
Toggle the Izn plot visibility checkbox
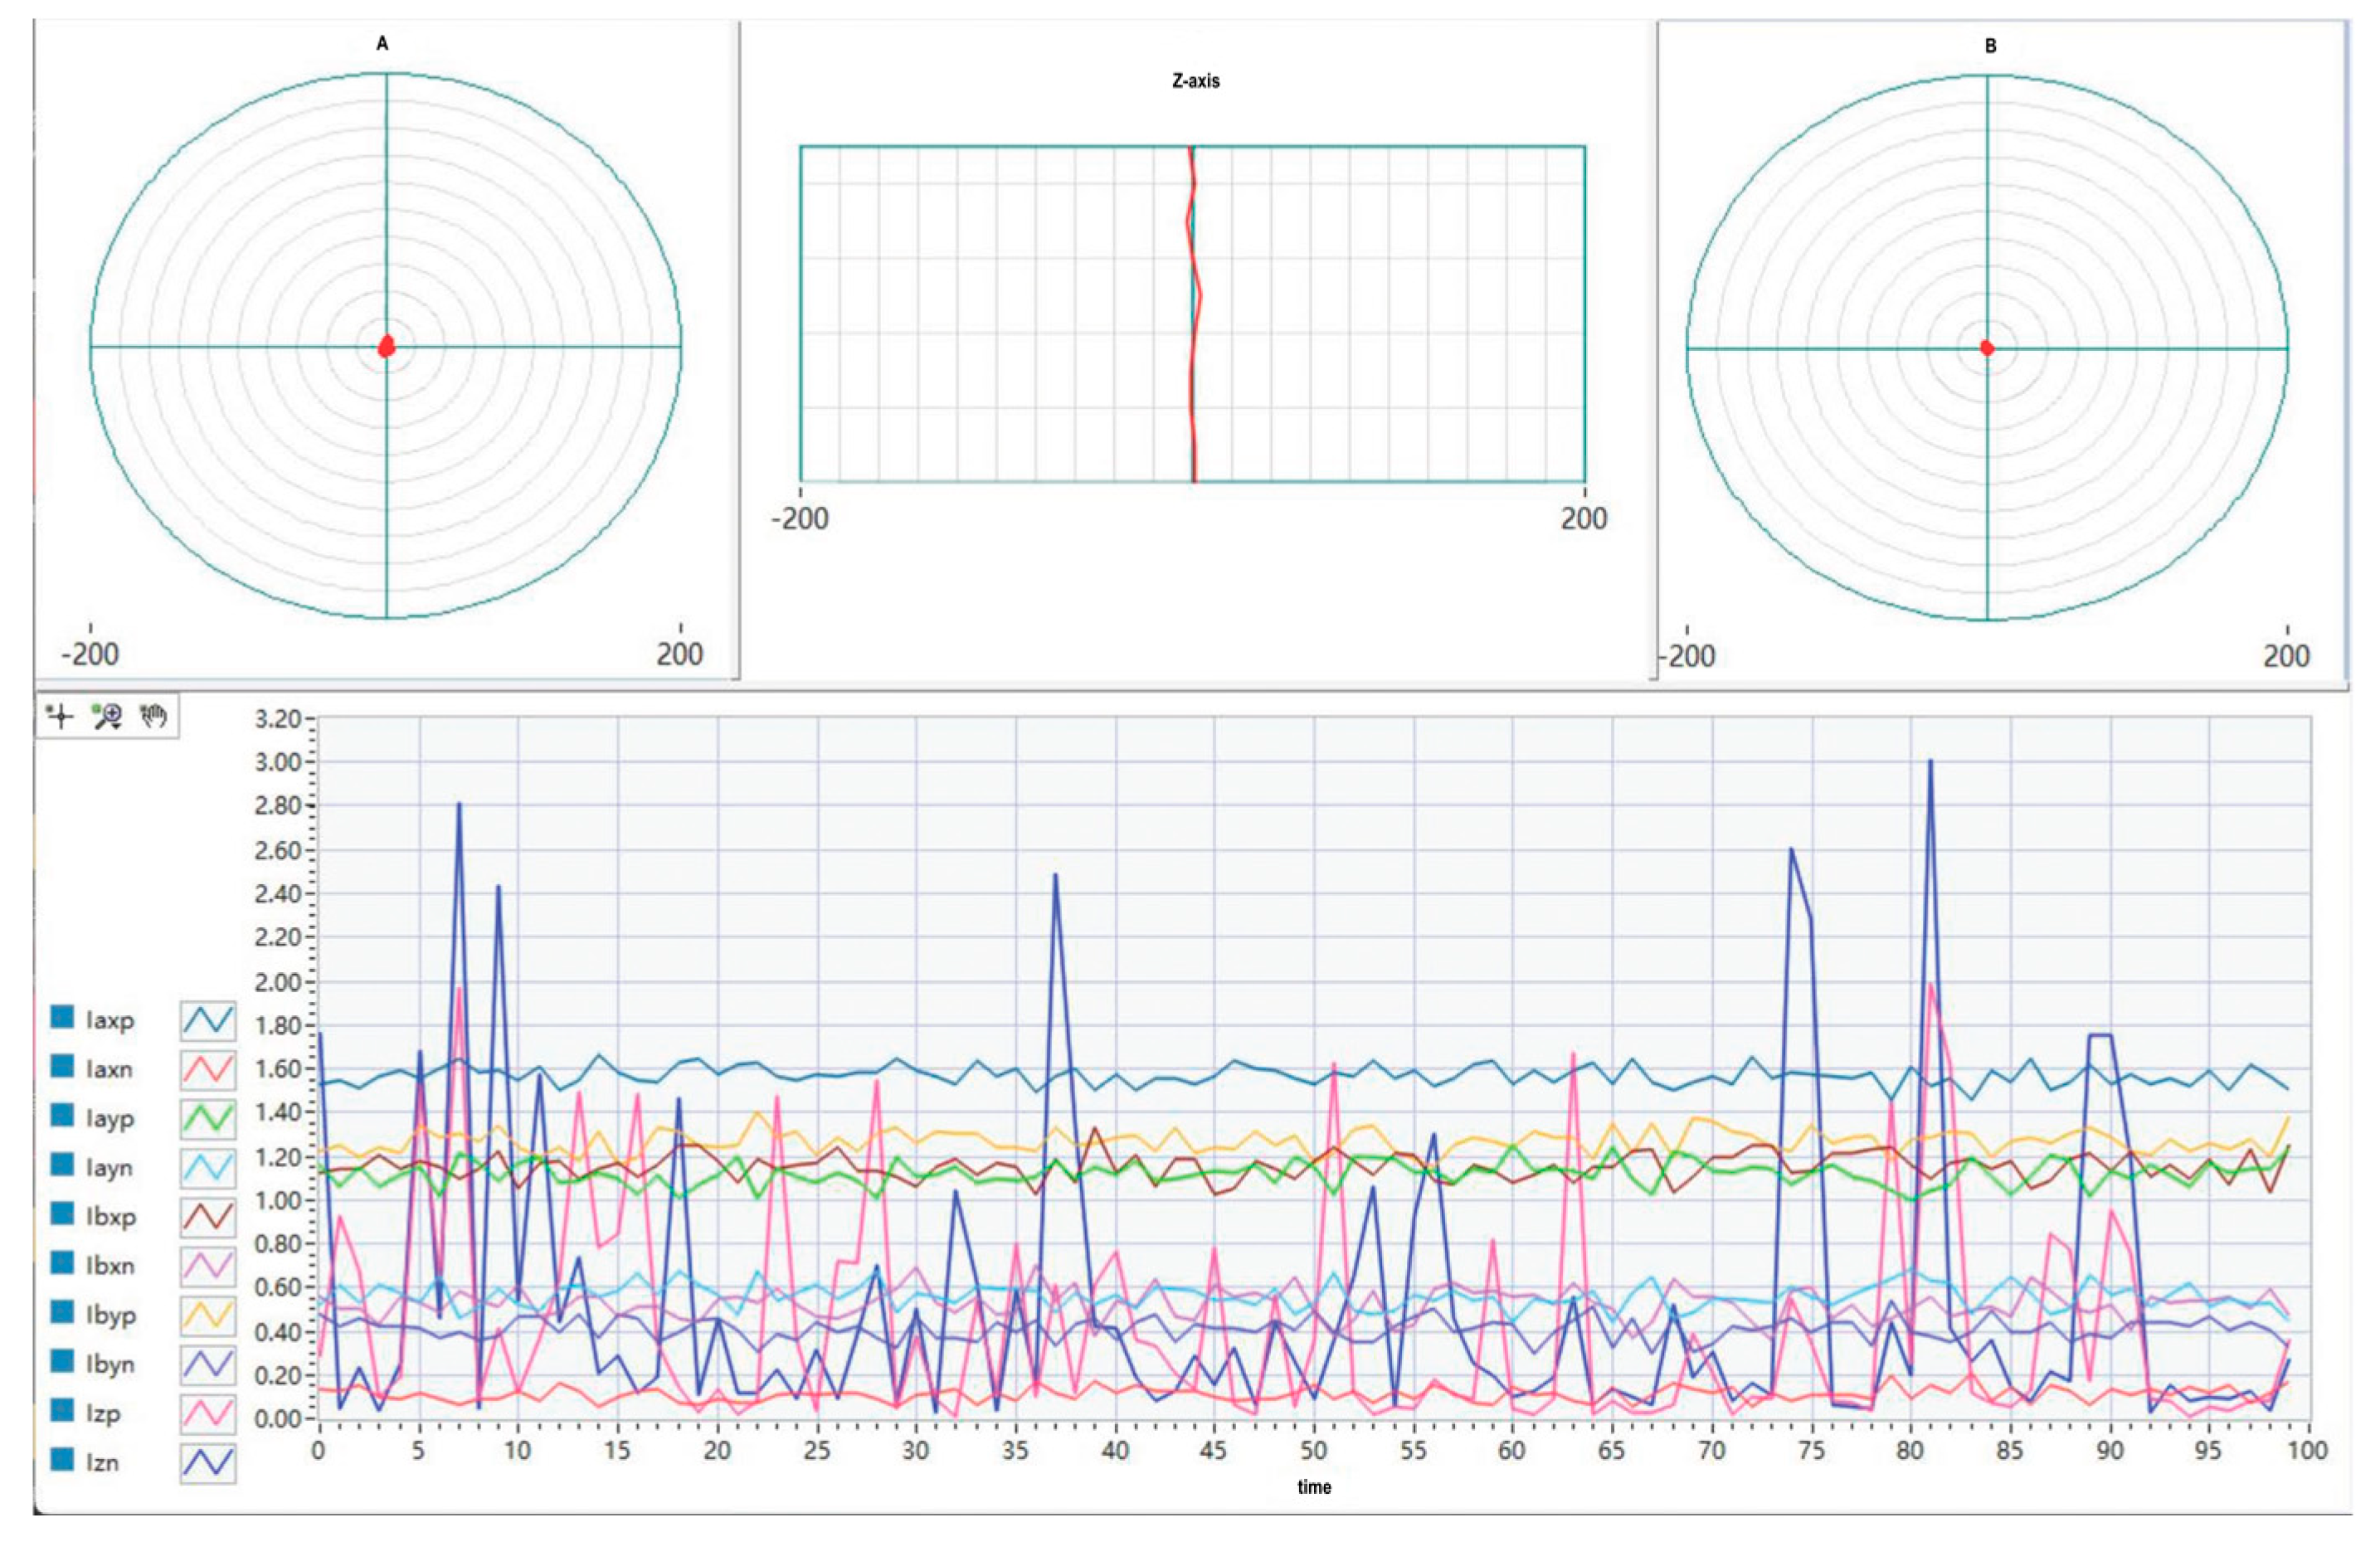pyautogui.click(x=62, y=1460)
